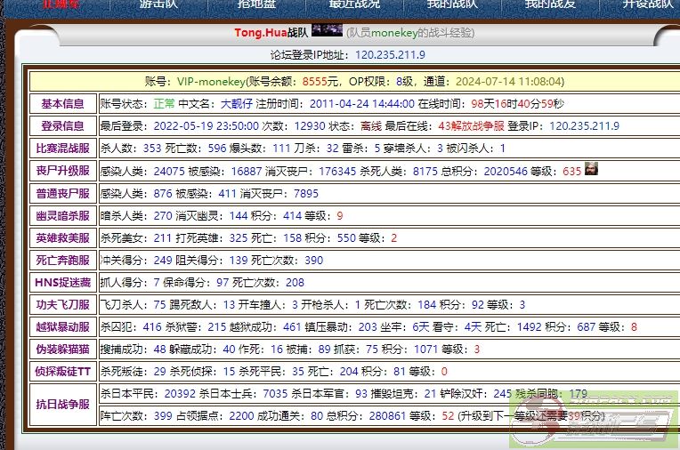Go to the 我的战队 tab
Screen dimensions: 680x450
(x=451, y=4)
